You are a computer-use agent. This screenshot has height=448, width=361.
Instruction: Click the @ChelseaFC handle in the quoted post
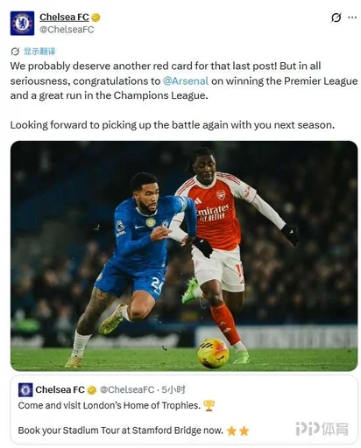[127, 389]
